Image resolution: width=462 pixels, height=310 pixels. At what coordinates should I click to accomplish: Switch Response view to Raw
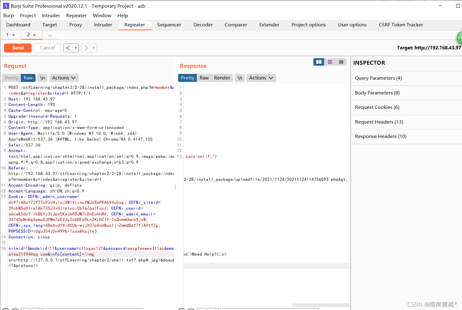(204, 78)
